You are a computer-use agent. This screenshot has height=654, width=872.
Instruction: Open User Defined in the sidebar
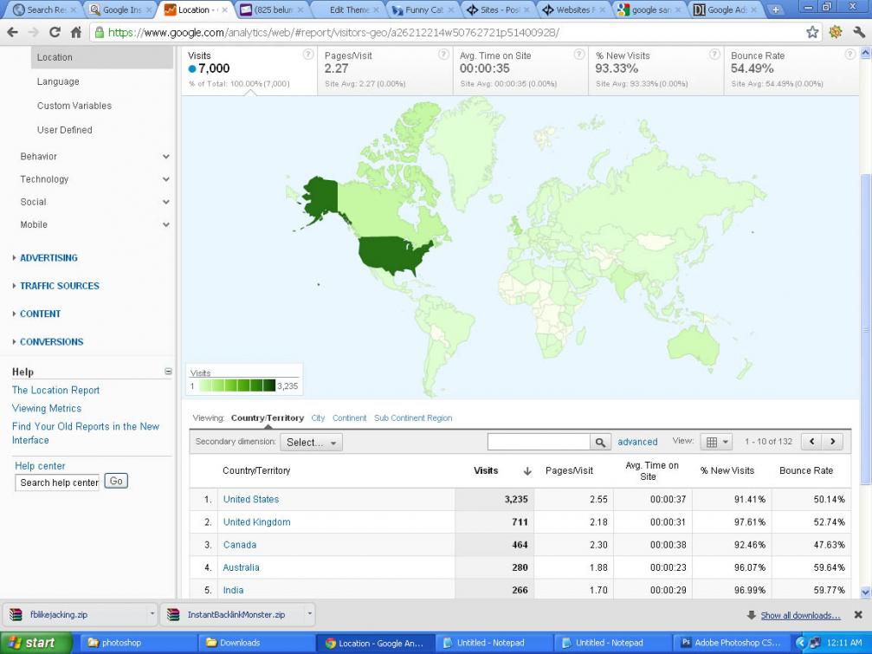[64, 130]
